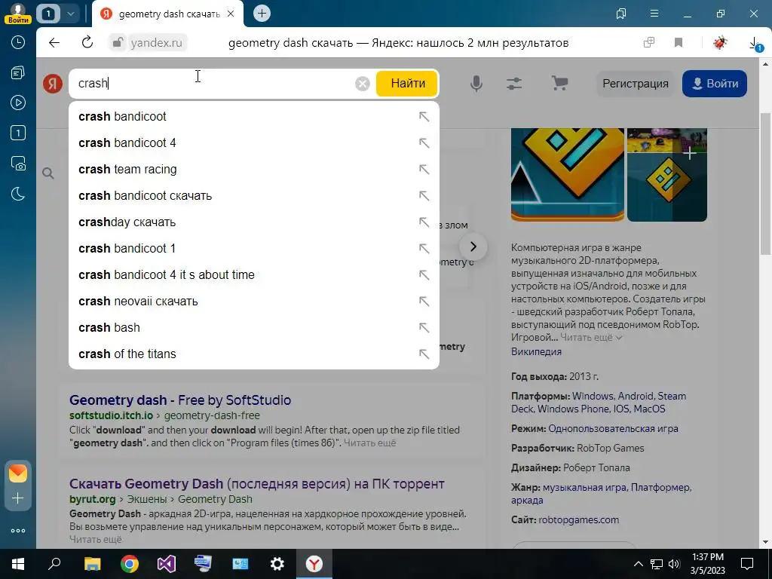Open a new tab with plus button

(262, 14)
